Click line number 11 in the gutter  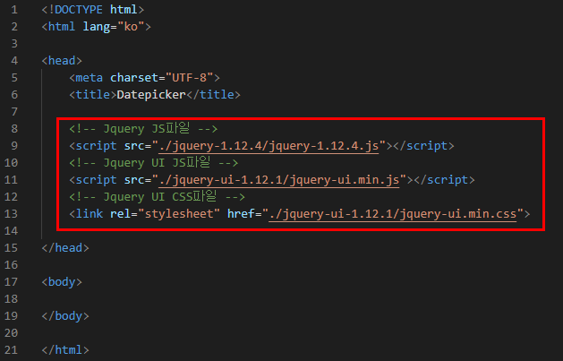(x=11, y=180)
